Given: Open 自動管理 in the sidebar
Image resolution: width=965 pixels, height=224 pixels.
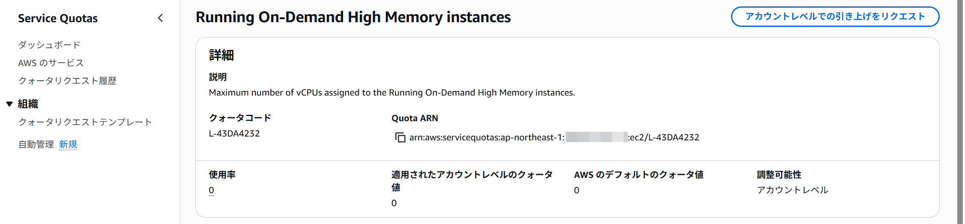Looking at the screenshot, I should click(x=36, y=145).
